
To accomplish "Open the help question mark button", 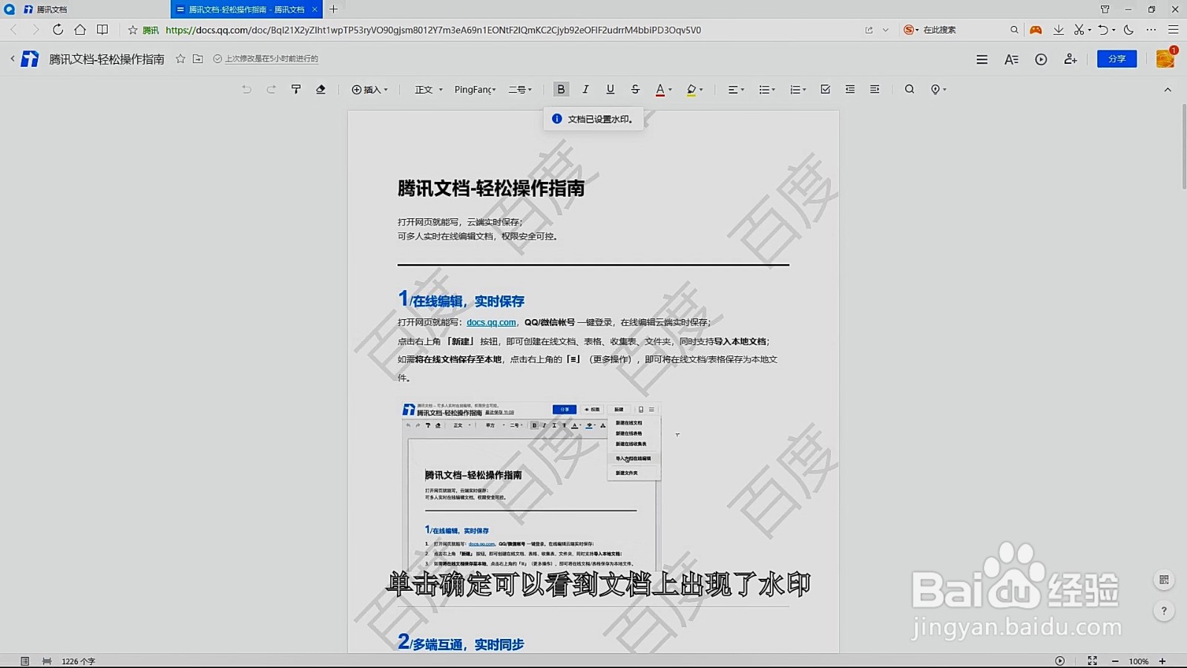I will [x=1164, y=611].
